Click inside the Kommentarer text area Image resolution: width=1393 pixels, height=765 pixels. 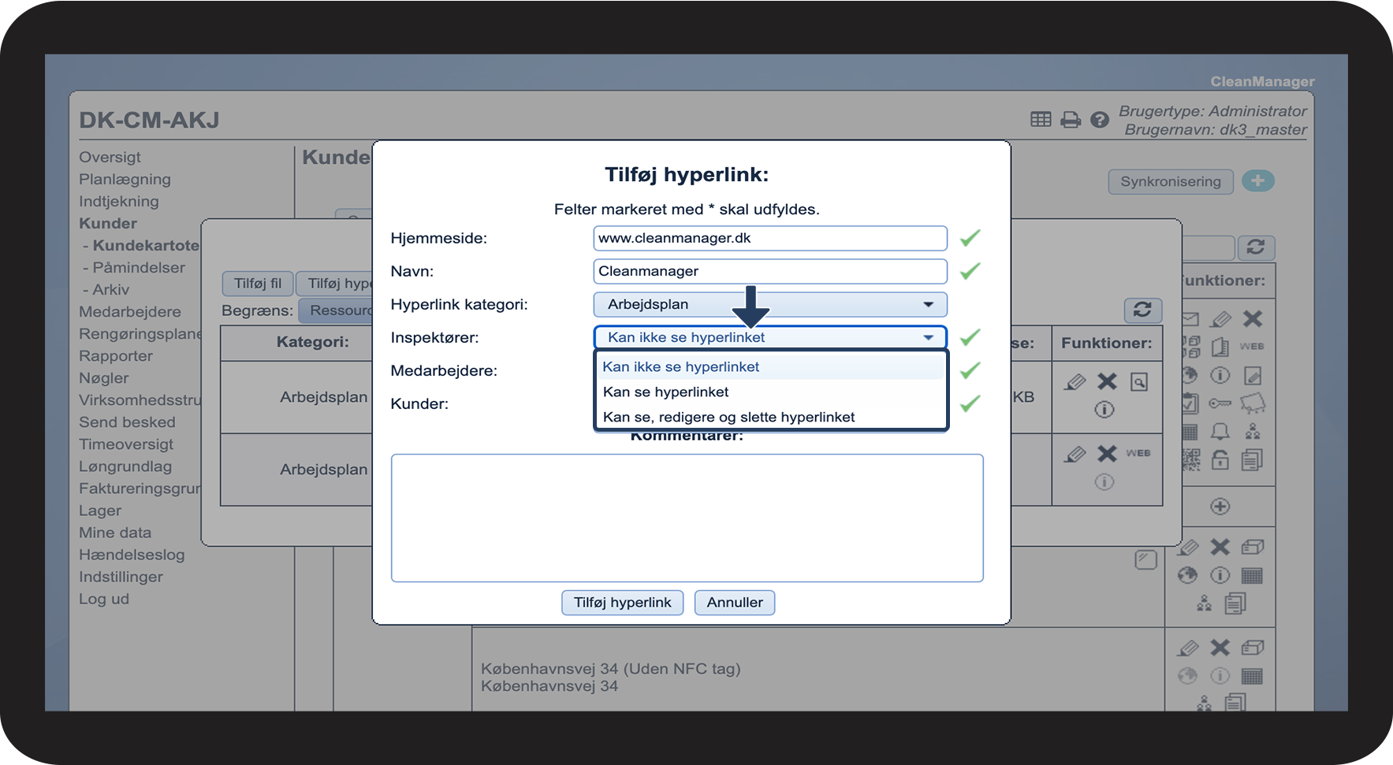(x=687, y=518)
